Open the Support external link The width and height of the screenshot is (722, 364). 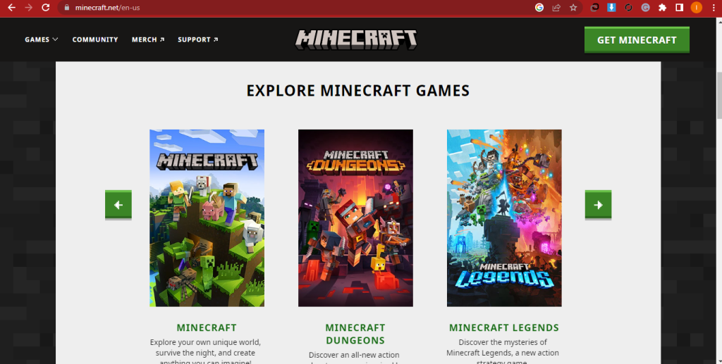click(x=198, y=39)
